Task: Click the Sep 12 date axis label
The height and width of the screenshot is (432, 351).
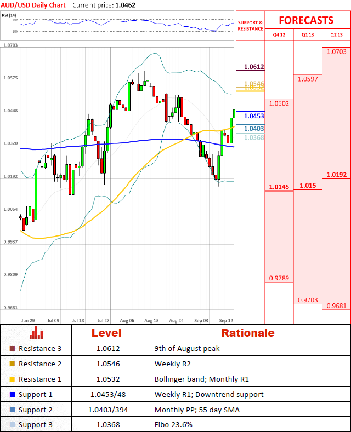Action: coord(226,321)
